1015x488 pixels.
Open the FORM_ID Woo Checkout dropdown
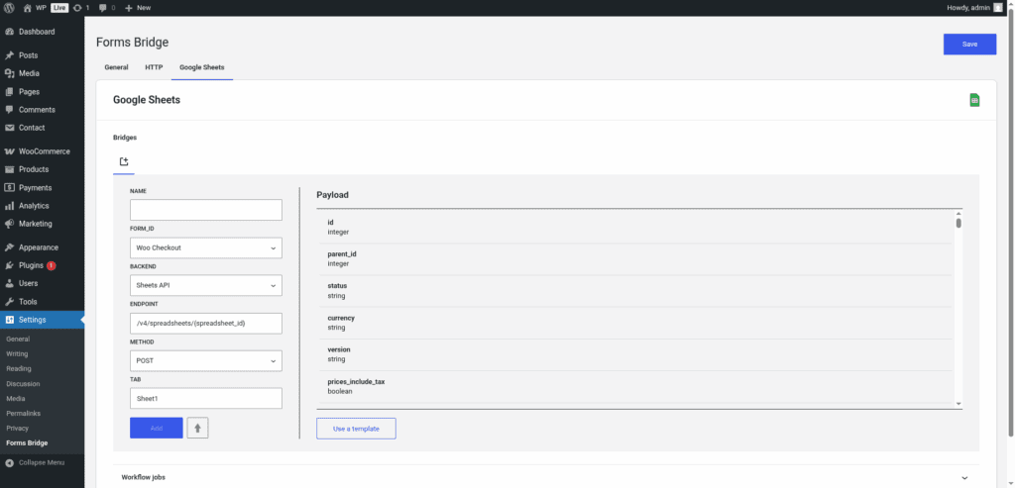click(x=206, y=247)
